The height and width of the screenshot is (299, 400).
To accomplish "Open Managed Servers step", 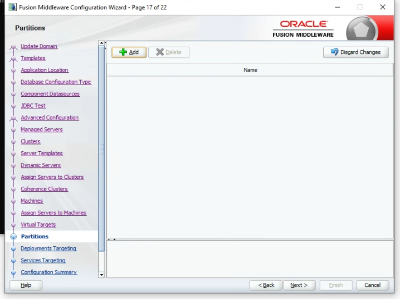I will [x=42, y=129].
